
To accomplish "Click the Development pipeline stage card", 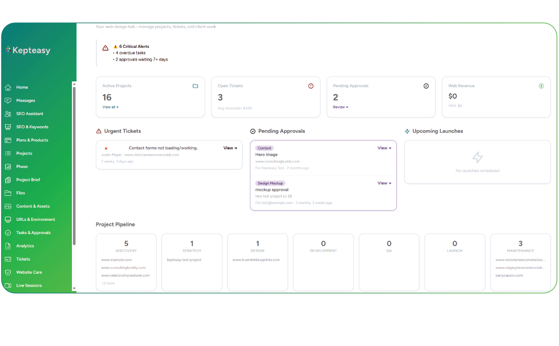I will (x=323, y=263).
